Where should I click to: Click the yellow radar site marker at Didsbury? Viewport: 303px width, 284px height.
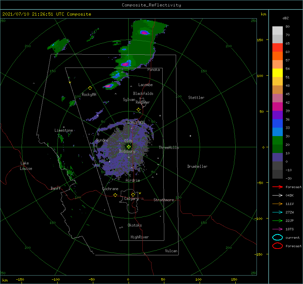(x=129, y=147)
